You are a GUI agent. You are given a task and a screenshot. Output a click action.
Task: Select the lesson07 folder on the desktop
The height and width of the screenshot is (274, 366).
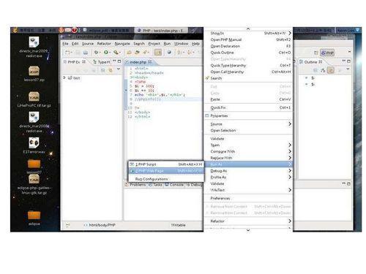click(34, 166)
